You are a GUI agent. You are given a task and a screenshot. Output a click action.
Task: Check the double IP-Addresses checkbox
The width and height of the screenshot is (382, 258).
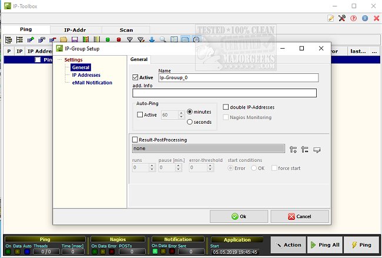[226, 107]
